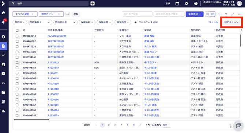The width and height of the screenshot is (245, 133).
Task: Check the row for ID 1095408765
Action: pyautogui.click(x=17, y=62)
